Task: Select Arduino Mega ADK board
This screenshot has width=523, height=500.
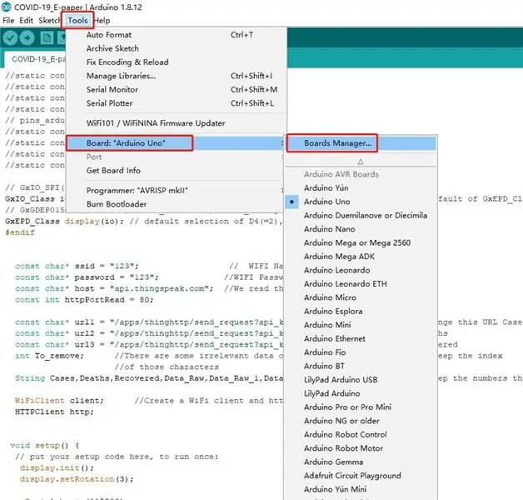Action: point(361,257)
